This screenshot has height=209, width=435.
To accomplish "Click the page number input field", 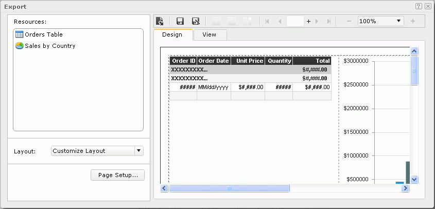I will (x=295, y=21).
